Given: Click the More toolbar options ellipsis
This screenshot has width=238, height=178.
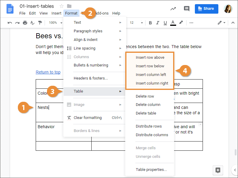Looking at the screenshot, I should tap(191, 23).
